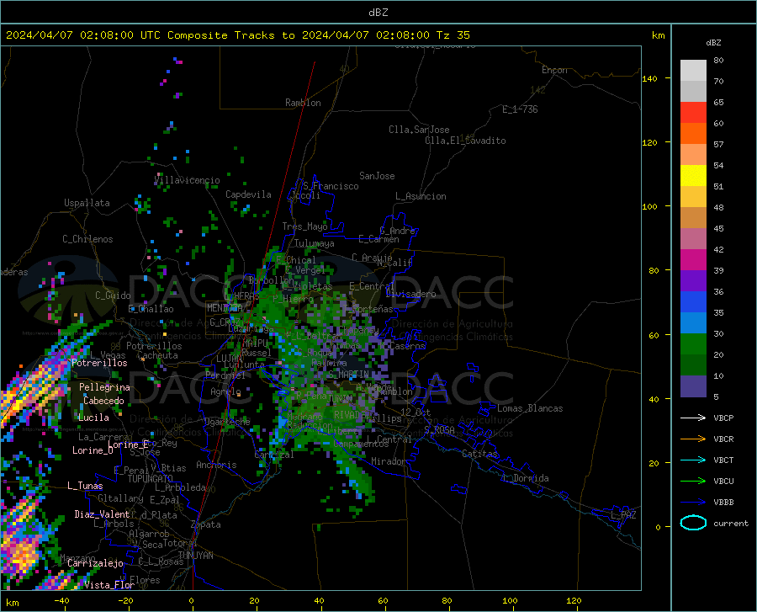Click the Tres_Mayo map label

(x=304, y=226)
